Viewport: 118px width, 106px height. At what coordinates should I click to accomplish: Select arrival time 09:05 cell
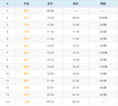(x=76, y=18)
